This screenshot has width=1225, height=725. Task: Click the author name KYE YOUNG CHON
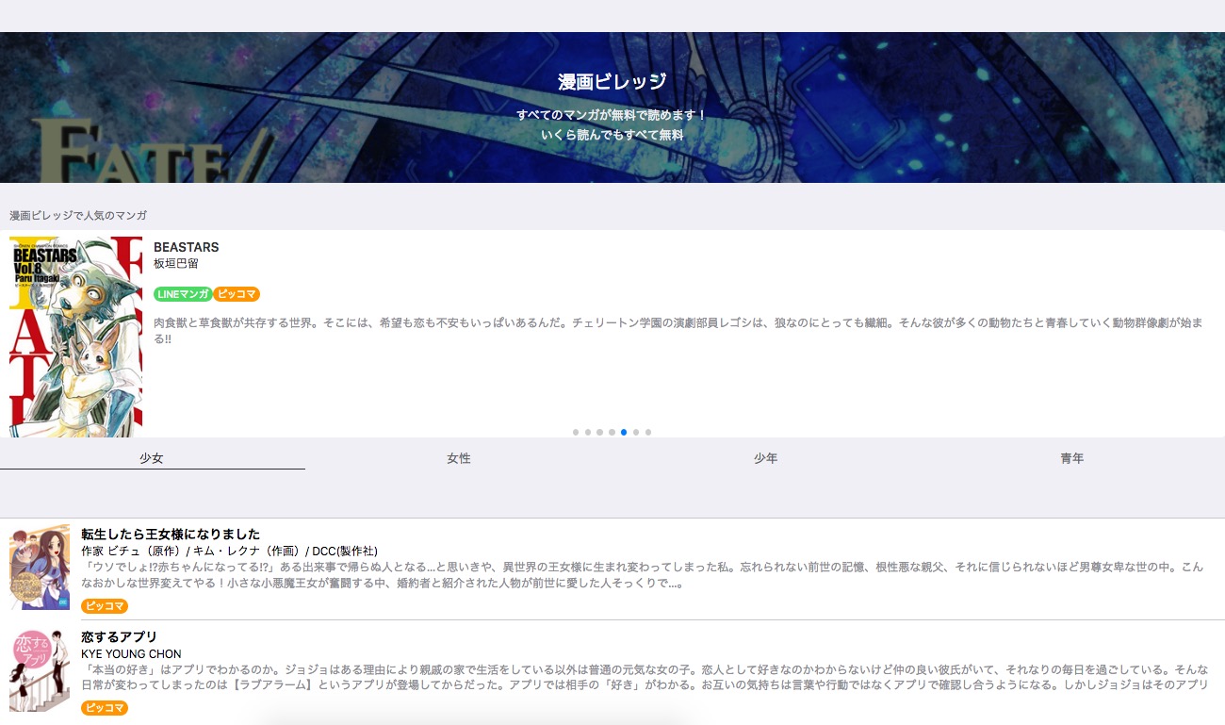click(x=131, y=653)
